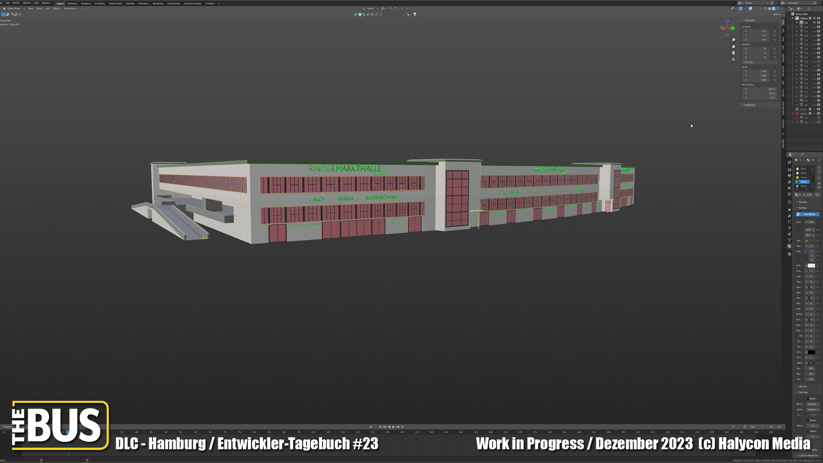Click the zoom viewport magnifier icon
The image size is (823, 463).
coord(733,40)
